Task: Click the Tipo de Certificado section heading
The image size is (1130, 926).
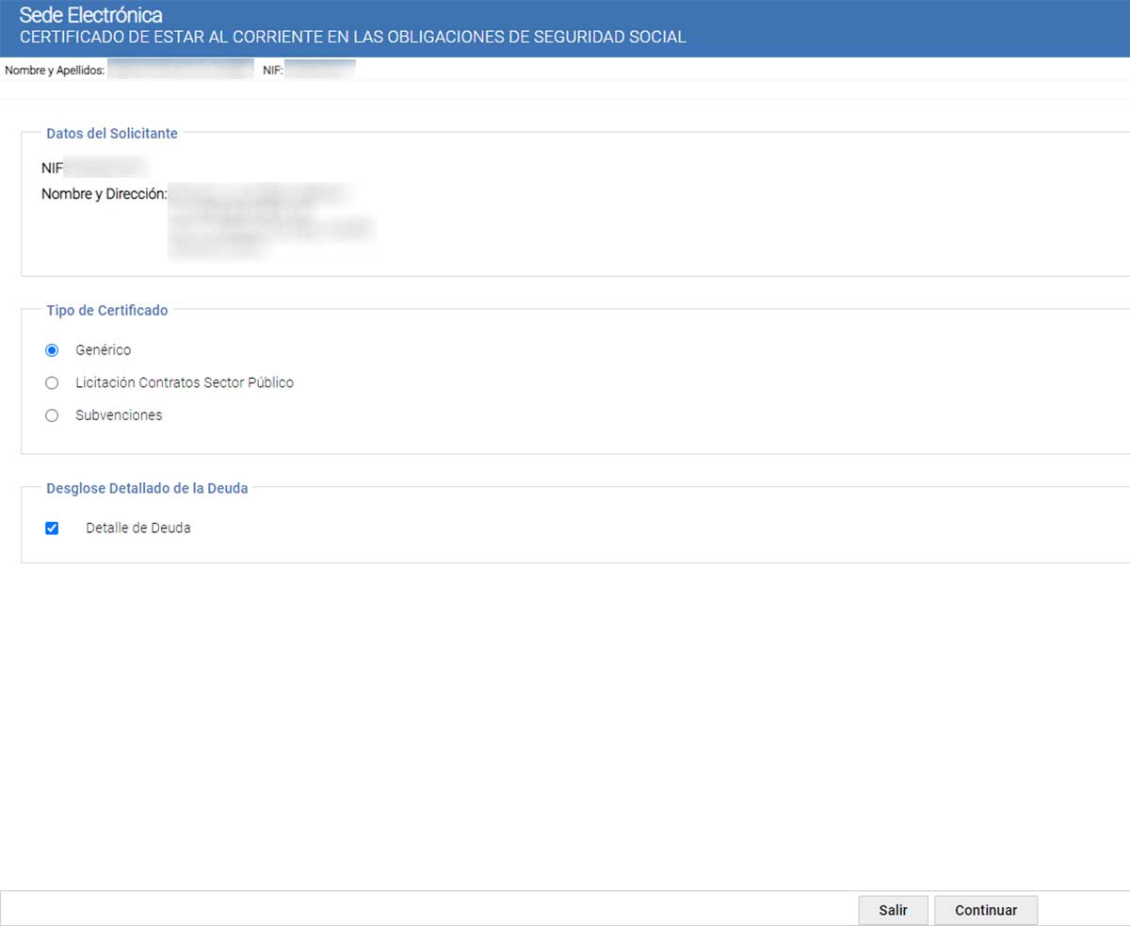Action: pyautogui.click(x=107, y=310)
